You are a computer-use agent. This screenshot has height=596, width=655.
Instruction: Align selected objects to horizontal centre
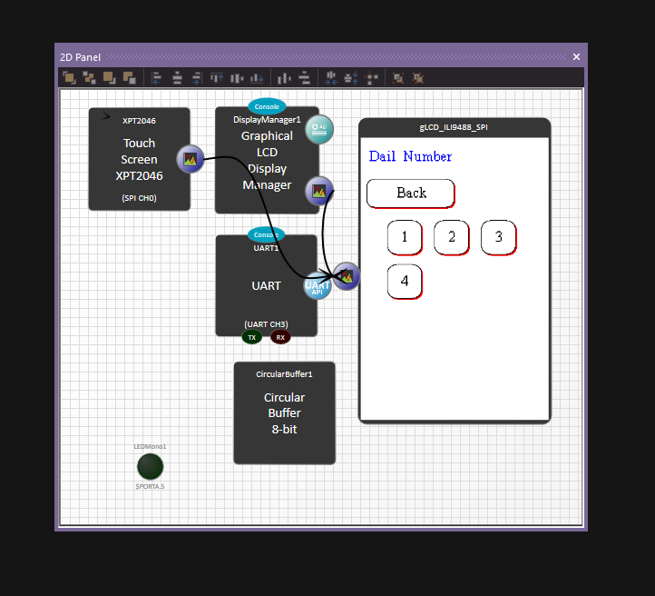point(177,78)
